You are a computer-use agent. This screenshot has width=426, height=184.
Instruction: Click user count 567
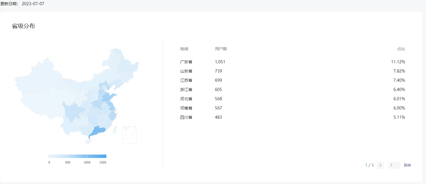tap(218, 108)
